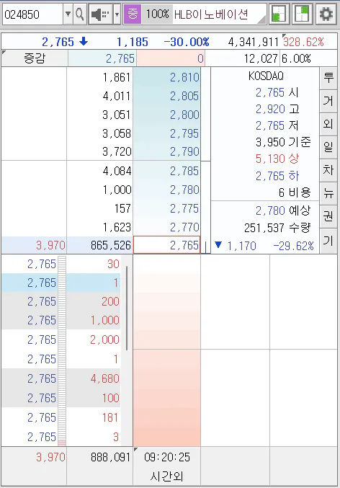
Task: Click the stock code field 024850
Action: click(x=32, y=14)
